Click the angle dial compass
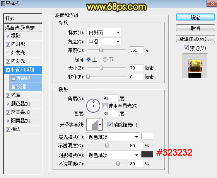The width and height of the screenshot is (217, 178). 93,106
